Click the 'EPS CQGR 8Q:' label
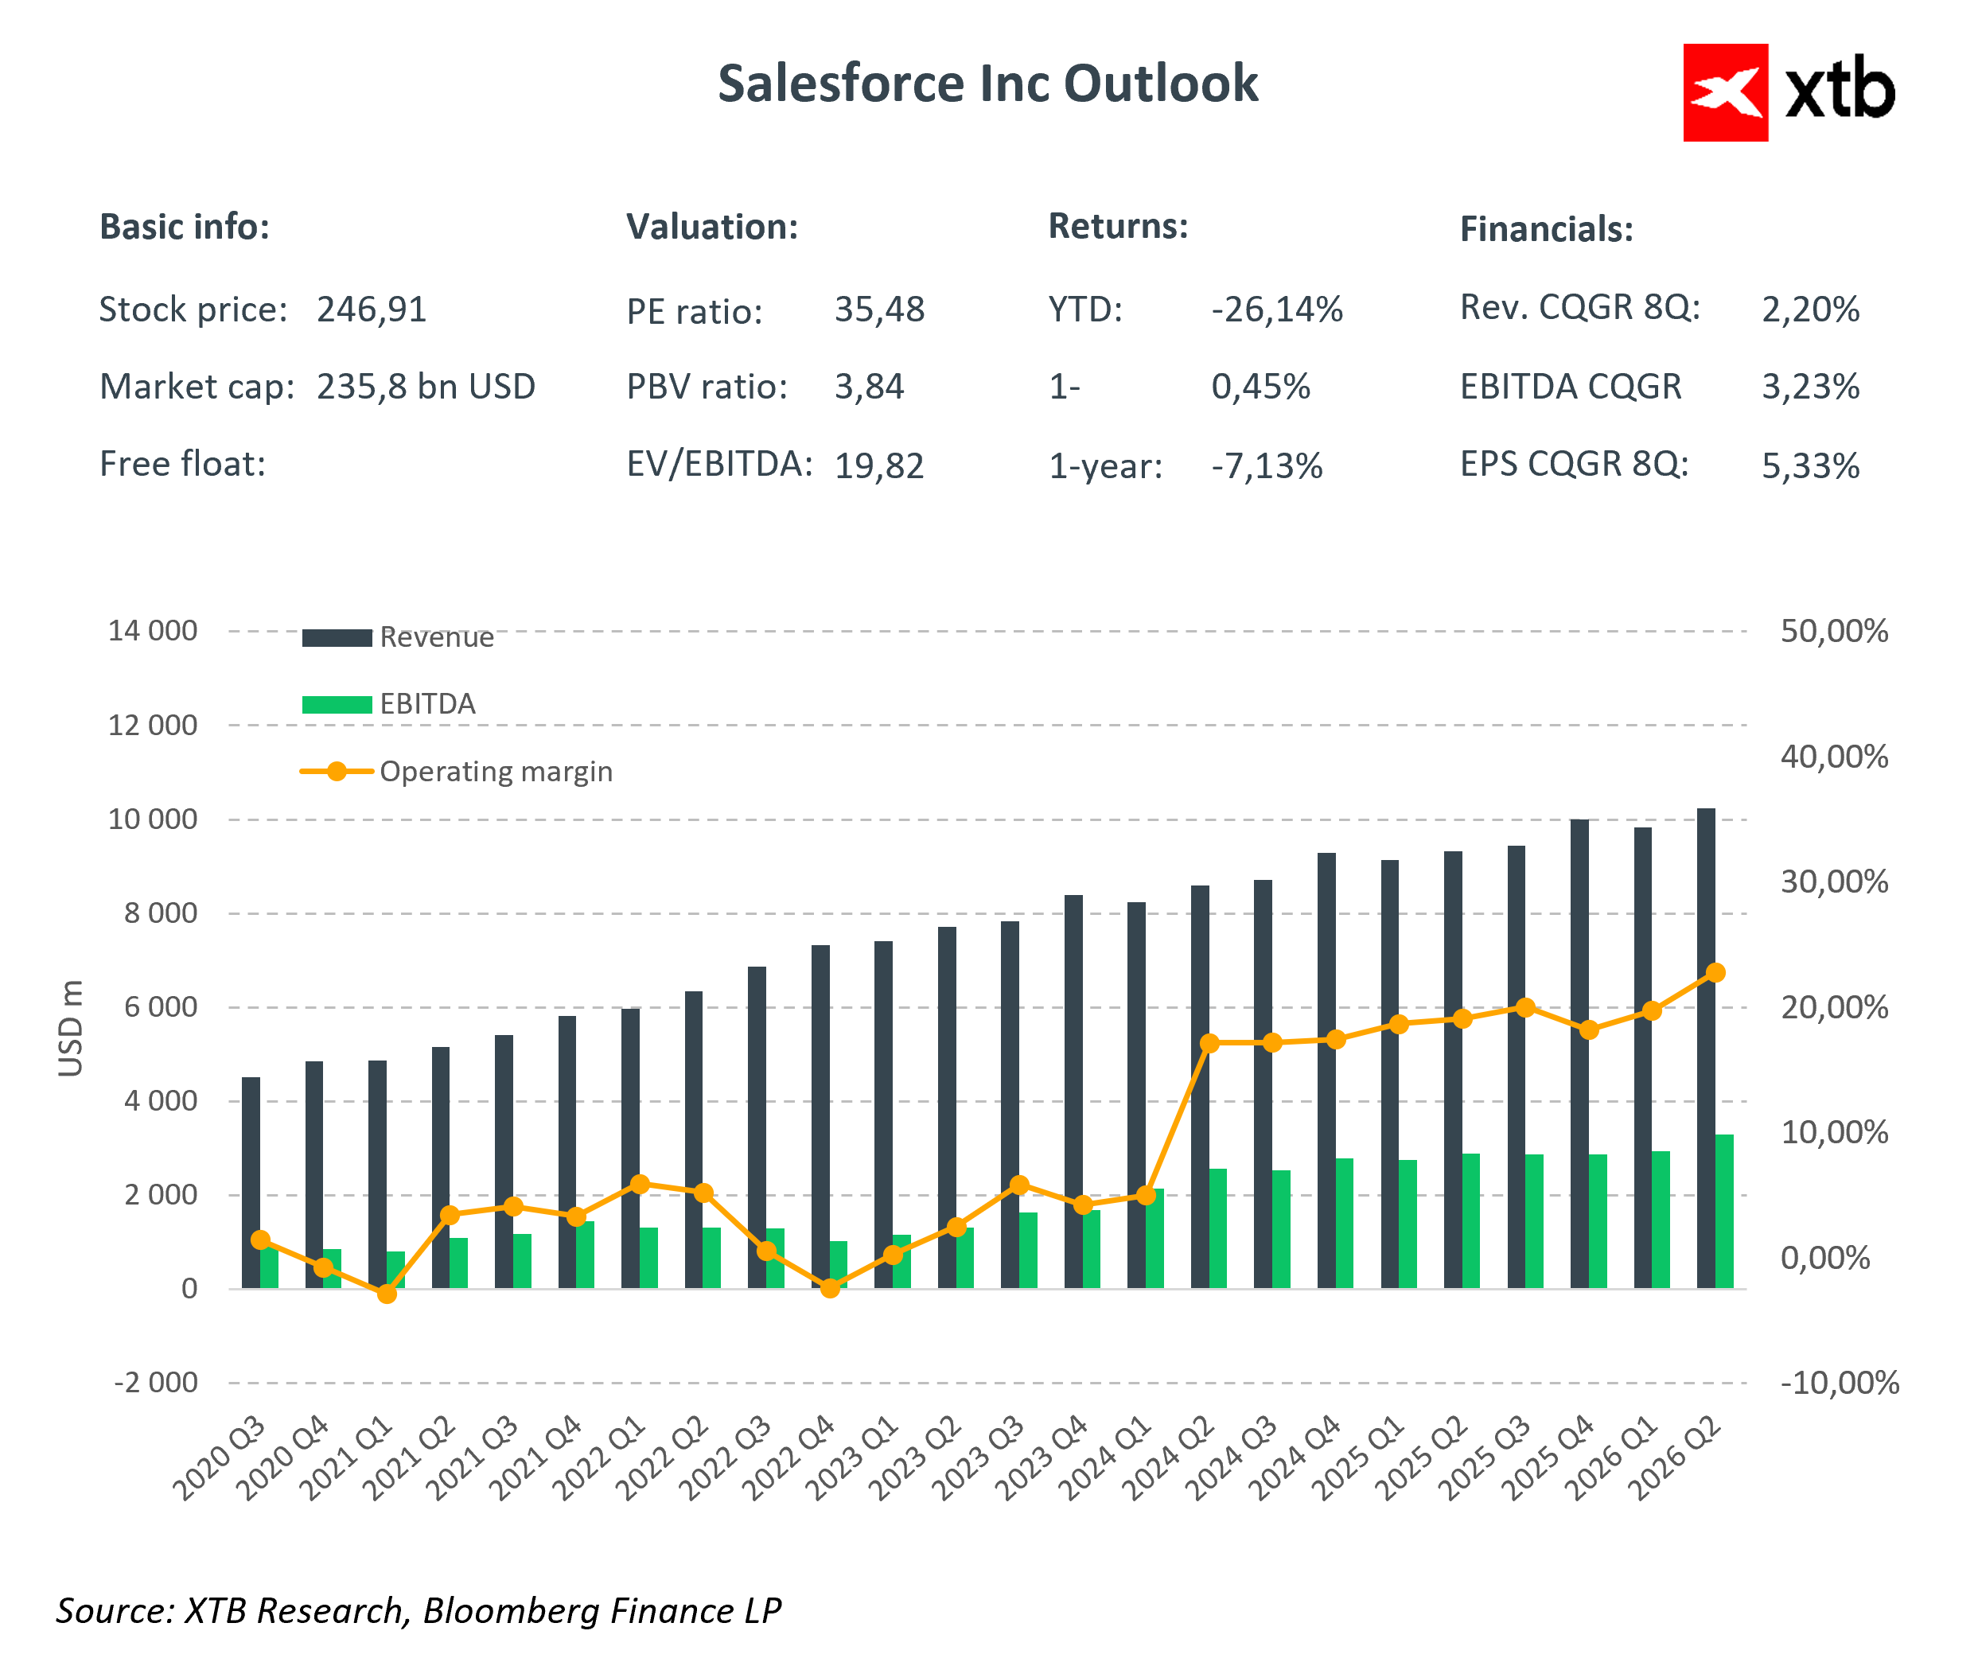Viewport: 1978px width, 1658px height. pyautogui.click(x=1574, y=465)
